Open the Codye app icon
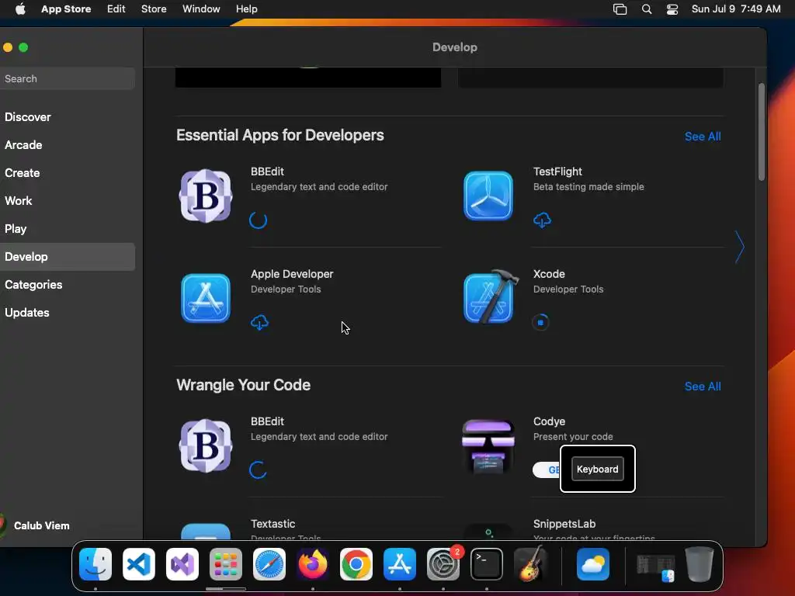This screenshot has height=596, width=795. pos(488,446)
